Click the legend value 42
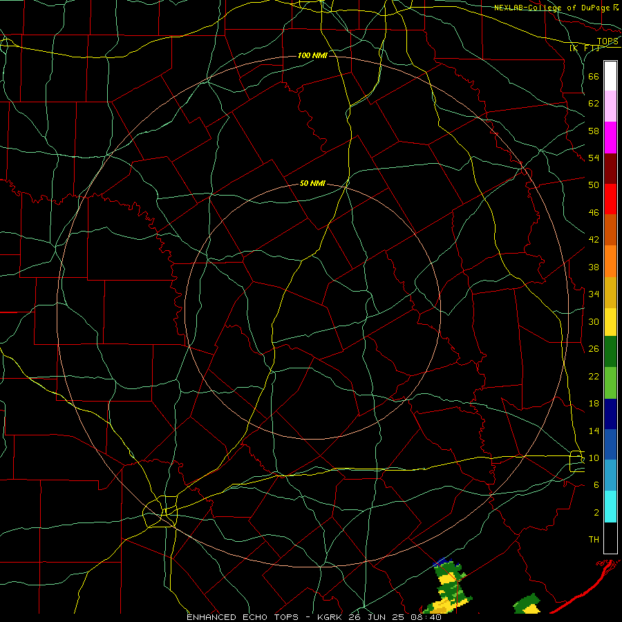Viewport: 622px width, 622px height. (594, 240)
